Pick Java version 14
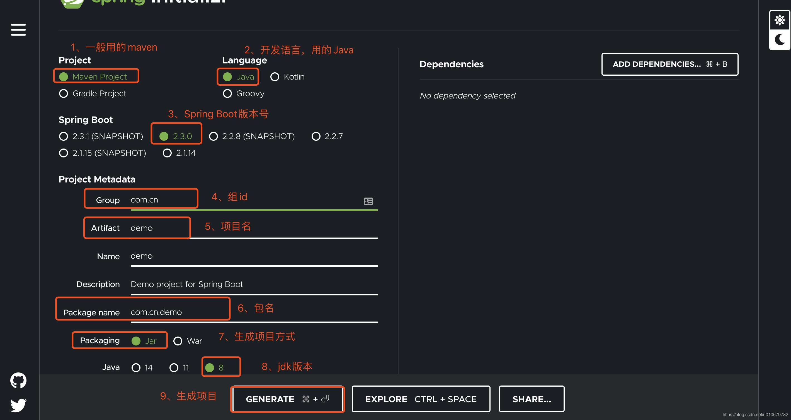Image resolution: width=791 pixels, height=420 pixels. [142, 367]
